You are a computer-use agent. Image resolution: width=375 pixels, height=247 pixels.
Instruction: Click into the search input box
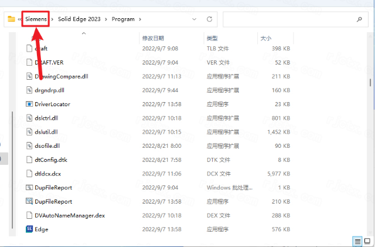point(287,19)
